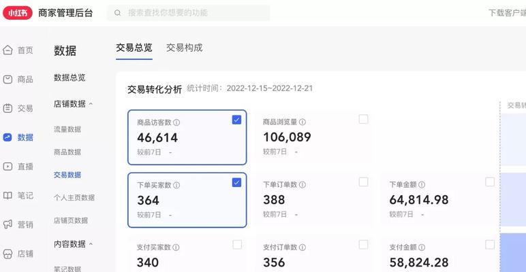Click 商家管理后台 header title
The height and width of the screenshot is (272, 526).
[65, 13]
